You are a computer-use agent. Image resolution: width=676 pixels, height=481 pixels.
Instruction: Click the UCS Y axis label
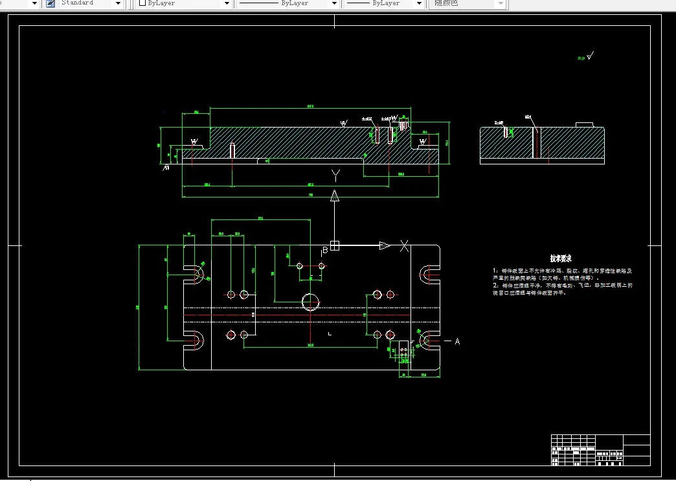[x=335, y=175]
